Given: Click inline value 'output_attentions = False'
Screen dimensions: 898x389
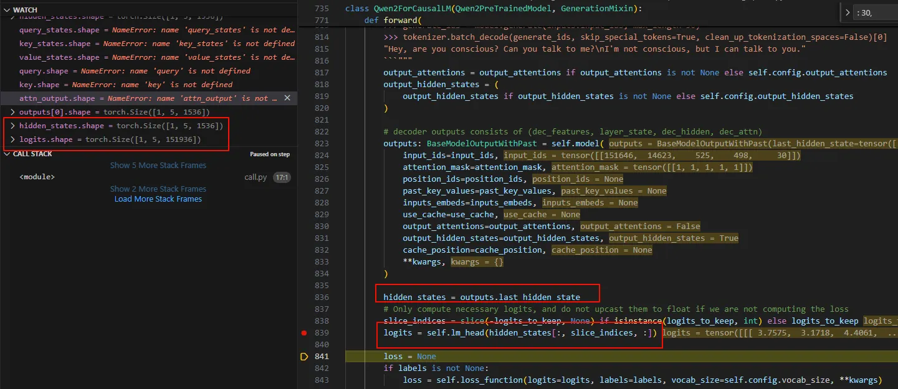Looking at the screenshot, I should (641, 227).
